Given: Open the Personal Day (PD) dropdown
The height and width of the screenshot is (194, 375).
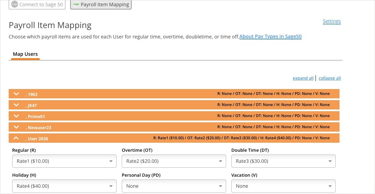Looking at the screenshot, I should click(174, 186).
